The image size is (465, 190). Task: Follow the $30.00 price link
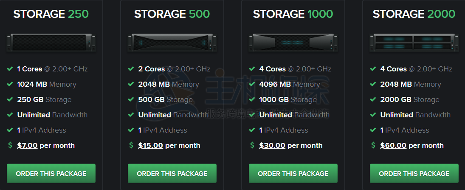(x=272, y=145)
